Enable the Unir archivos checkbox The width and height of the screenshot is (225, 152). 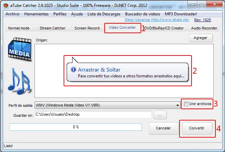point(186,104)
